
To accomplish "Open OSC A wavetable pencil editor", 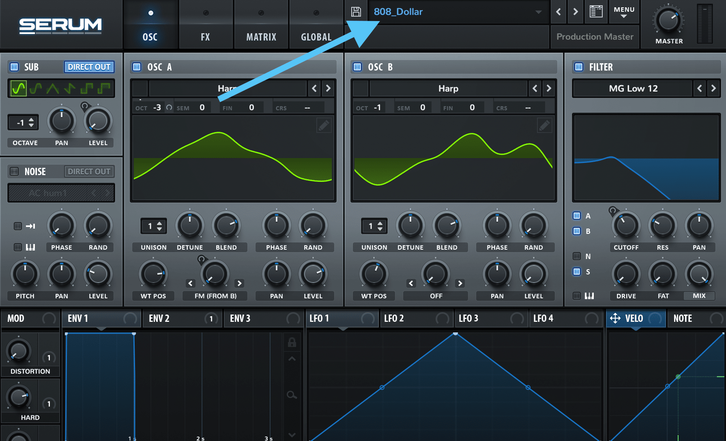I will [x=324, y=125].
